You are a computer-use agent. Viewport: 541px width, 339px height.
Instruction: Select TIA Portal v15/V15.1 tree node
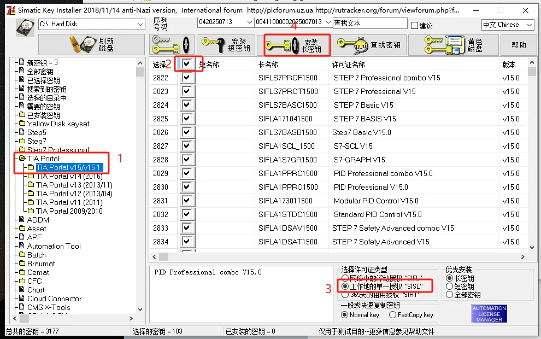pyautogui.click(x=68, y=167)
